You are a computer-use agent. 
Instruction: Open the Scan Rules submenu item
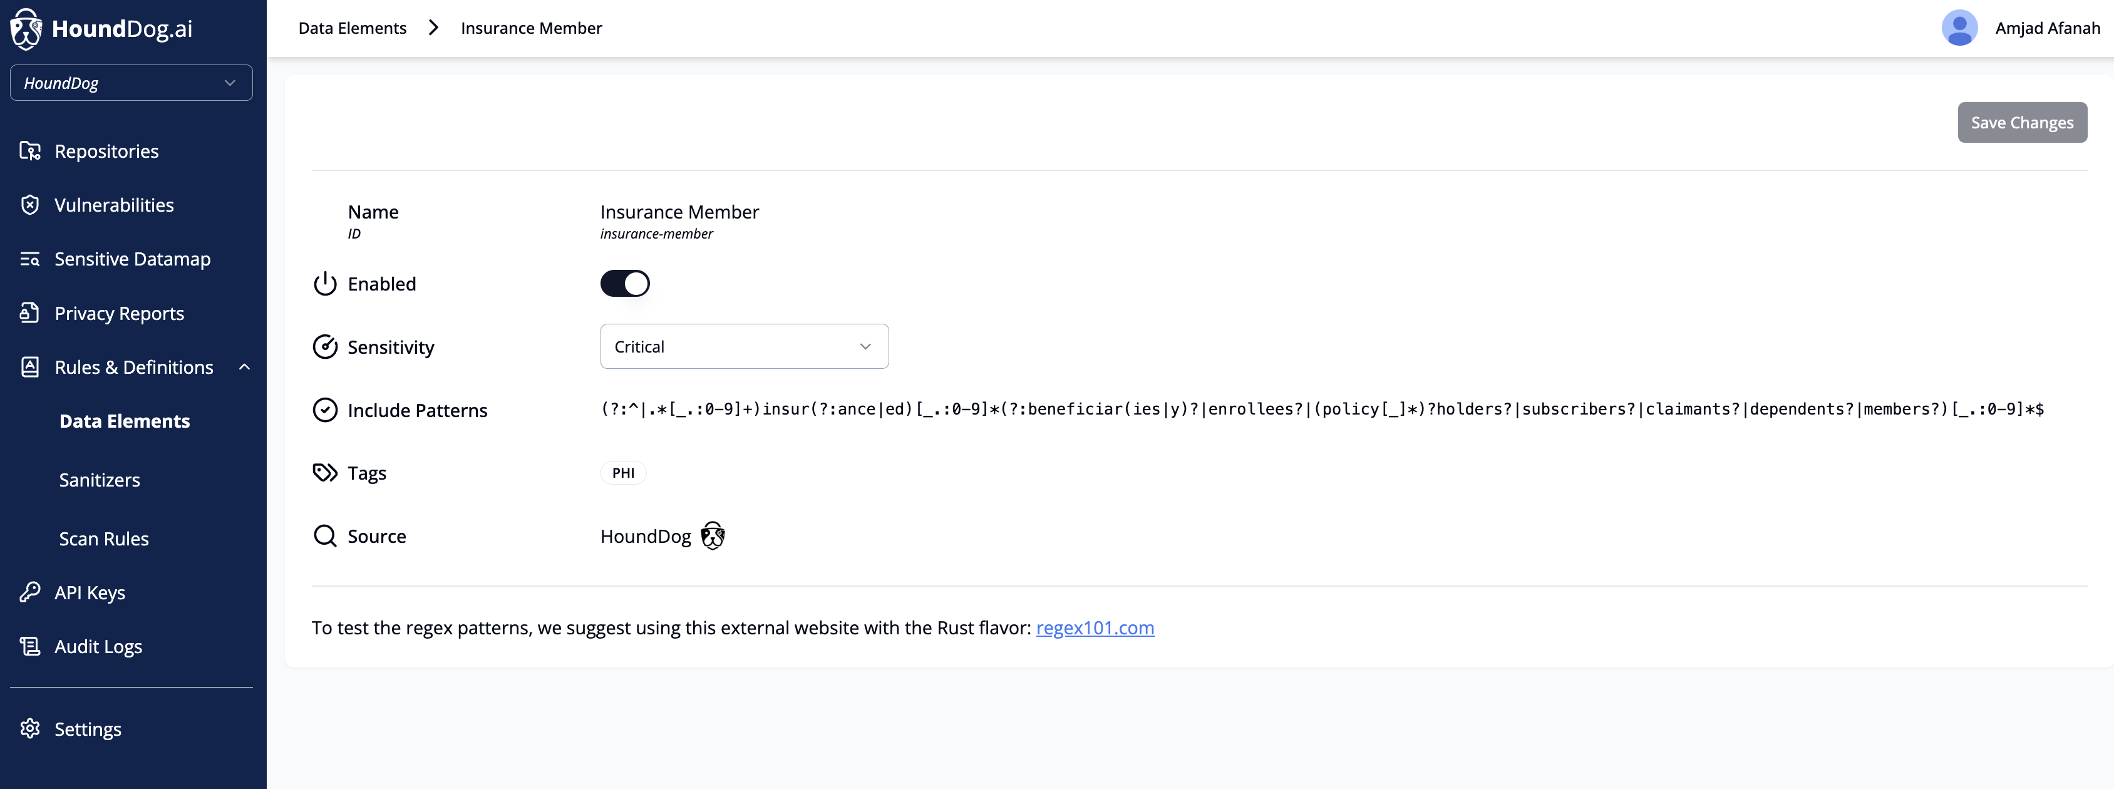click(103, 539)
